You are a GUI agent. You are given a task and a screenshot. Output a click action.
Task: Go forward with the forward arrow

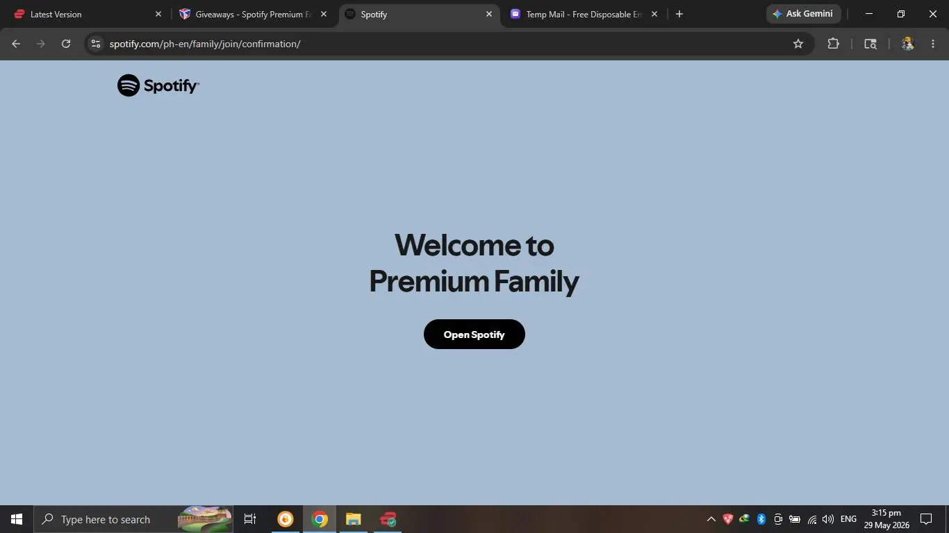pyautogui.click(x=41, y=44)
